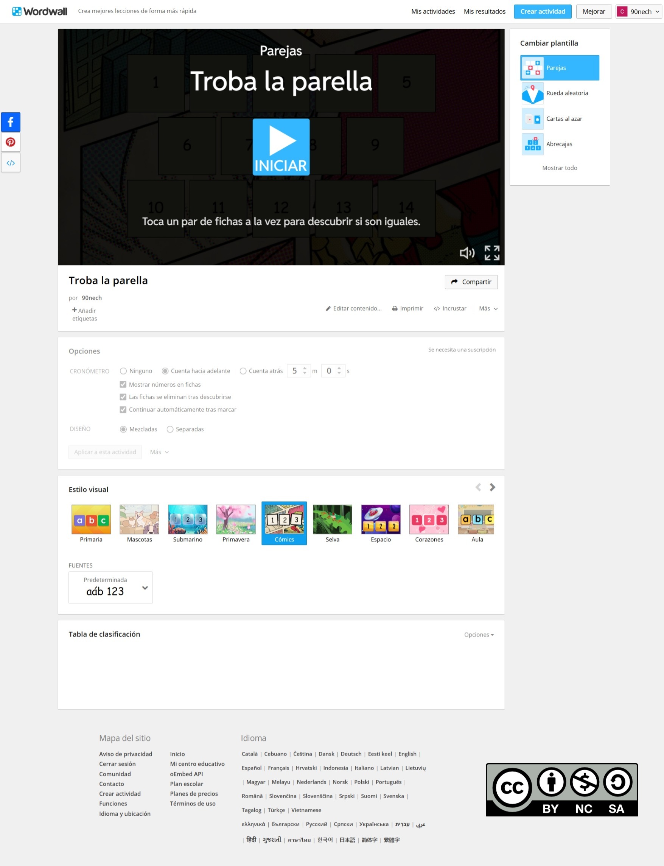Select the Ninguno timer option
This screenshot has height=866, width=664.
(x=123, y=371)
